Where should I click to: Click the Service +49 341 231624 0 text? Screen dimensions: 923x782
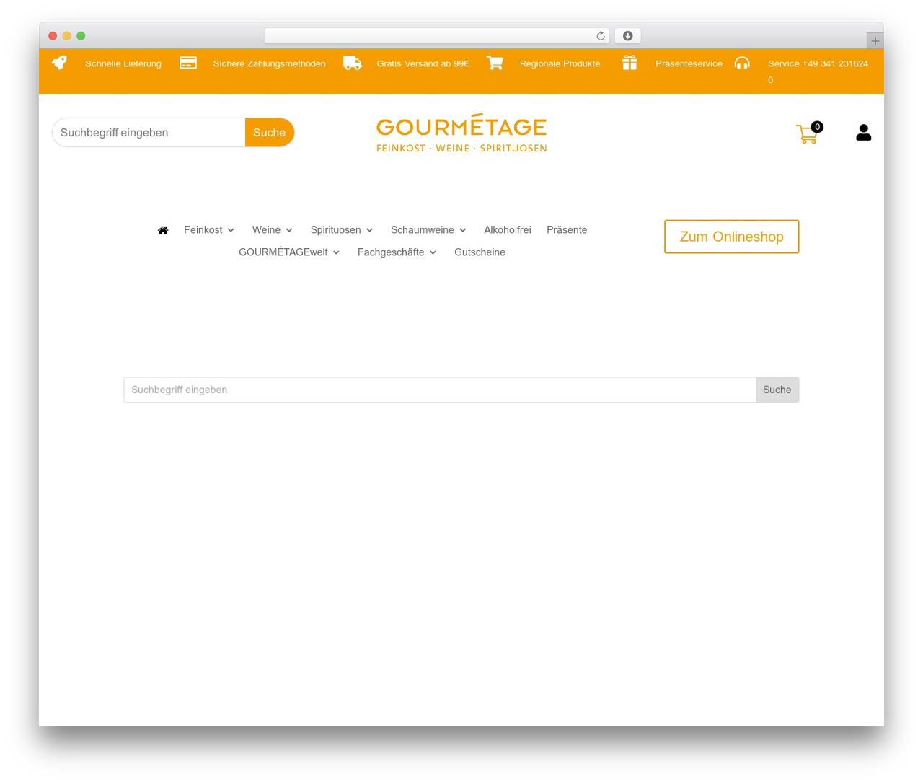coord(818,71)
